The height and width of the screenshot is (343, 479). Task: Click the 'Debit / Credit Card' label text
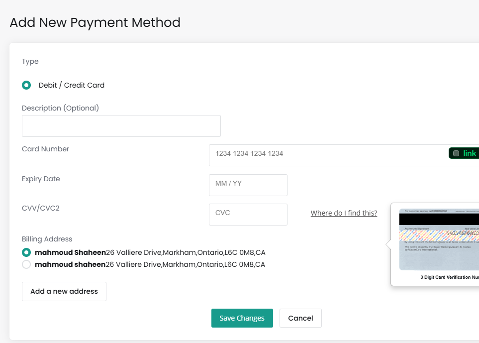pyautogui.click(x=72, y=85)
